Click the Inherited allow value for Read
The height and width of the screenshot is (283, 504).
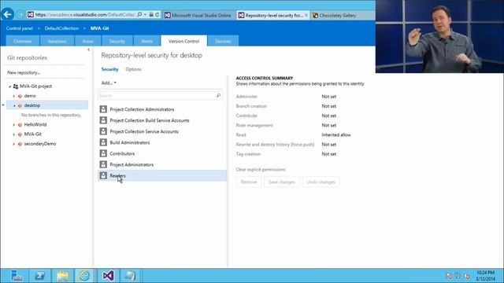(x=336, y=134)
